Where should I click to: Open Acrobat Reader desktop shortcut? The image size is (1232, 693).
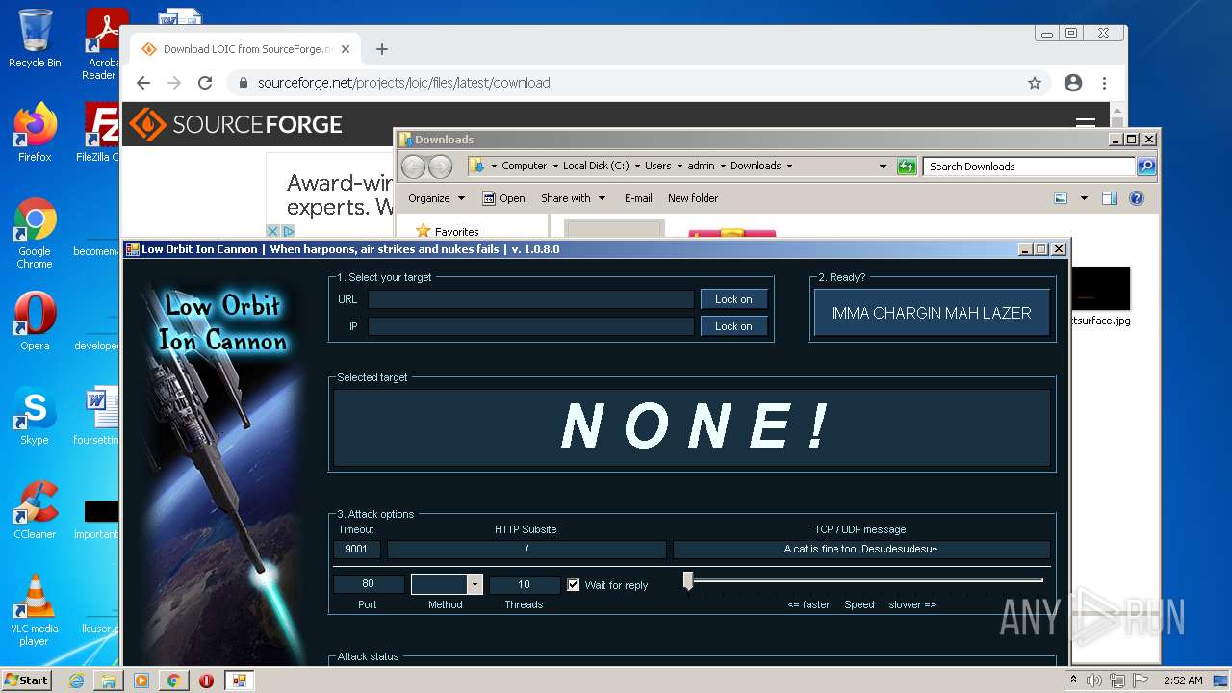click(x=102, y=44)
